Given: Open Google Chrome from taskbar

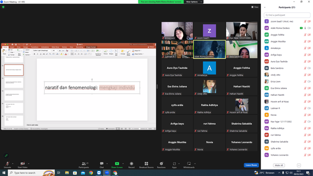Looking at the screenshot, I should click(x=91, y=173).
